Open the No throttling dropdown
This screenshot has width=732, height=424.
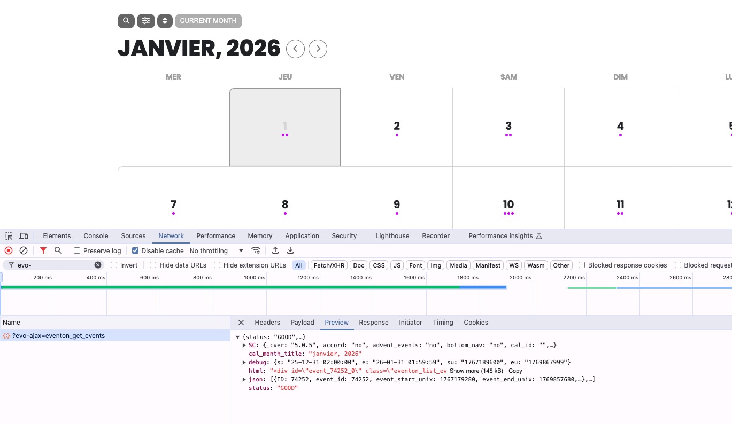217,250
